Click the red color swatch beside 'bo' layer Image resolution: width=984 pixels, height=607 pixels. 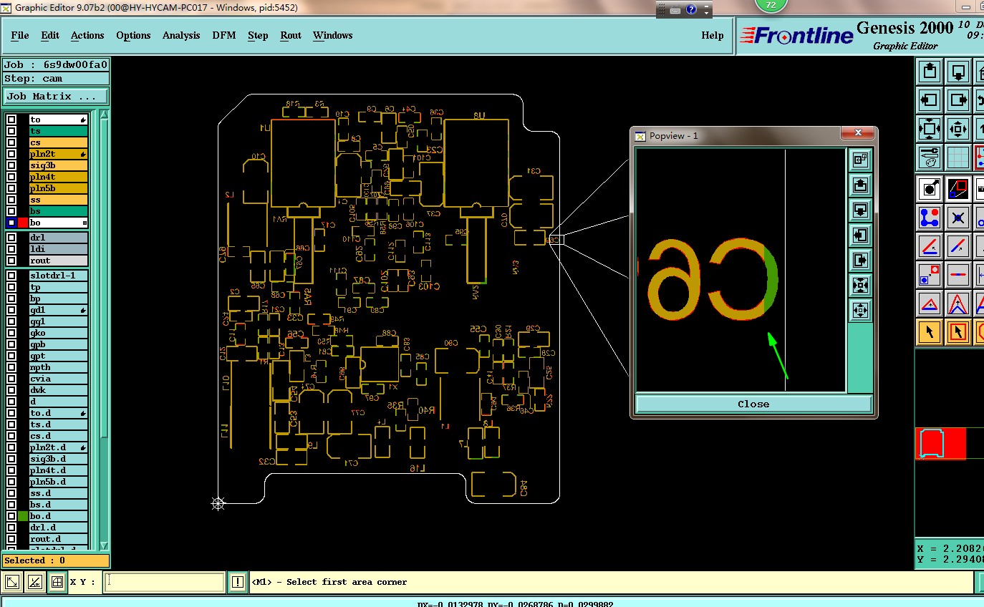[x=23, y=223]
